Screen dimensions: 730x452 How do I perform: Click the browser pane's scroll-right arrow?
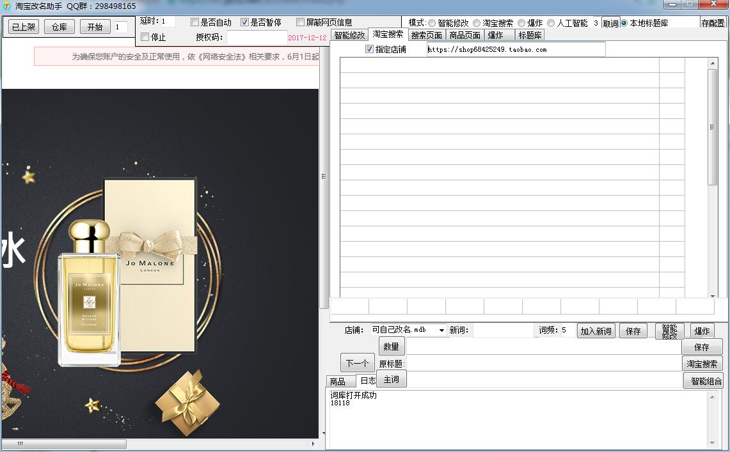point(313,444)
